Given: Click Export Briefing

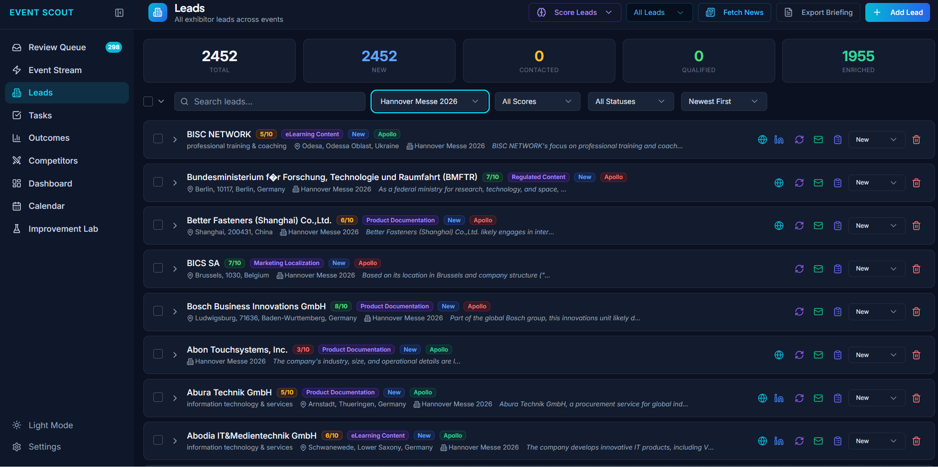Looking at the screenshot, I should click(819, 12).
